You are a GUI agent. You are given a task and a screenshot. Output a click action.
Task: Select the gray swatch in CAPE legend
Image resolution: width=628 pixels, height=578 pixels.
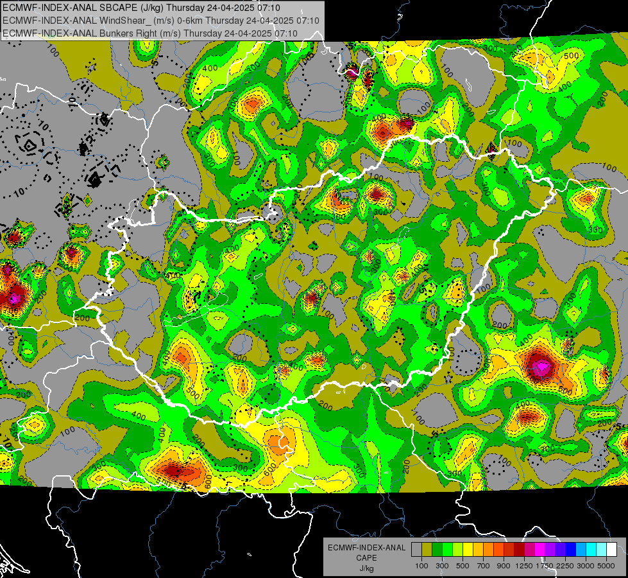pos(416,549)
